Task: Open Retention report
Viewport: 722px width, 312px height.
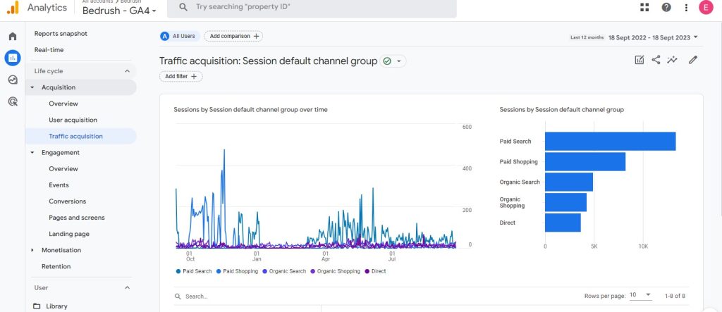Action: (x=56, y=266)
